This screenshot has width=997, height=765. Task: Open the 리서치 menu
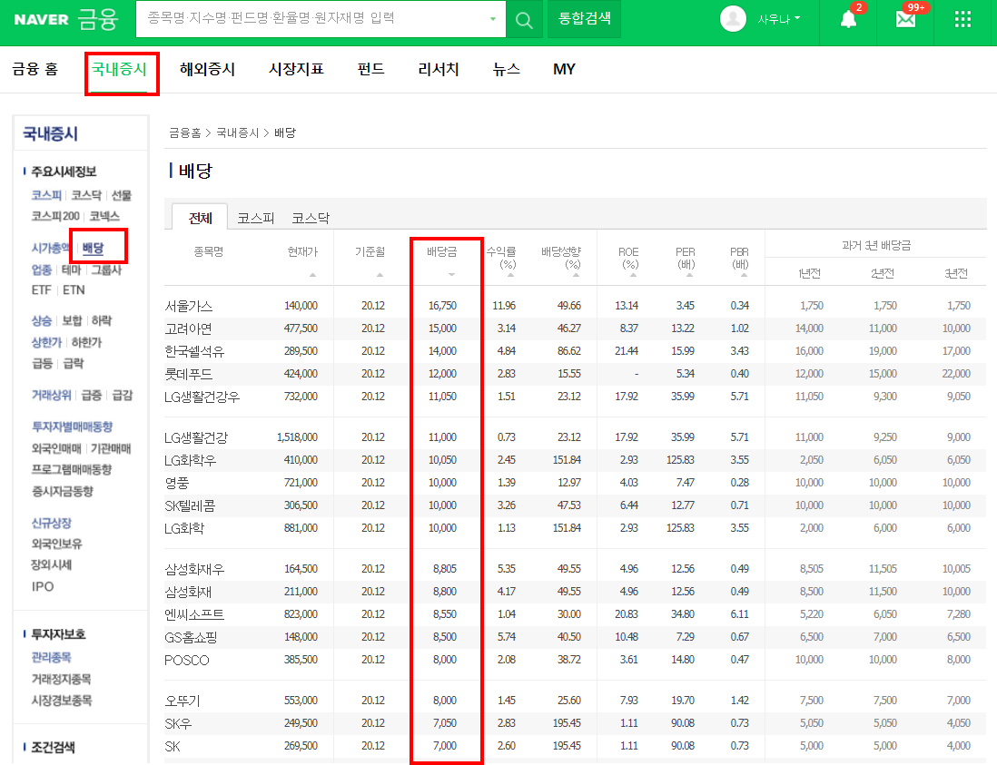tap(438, 69)
